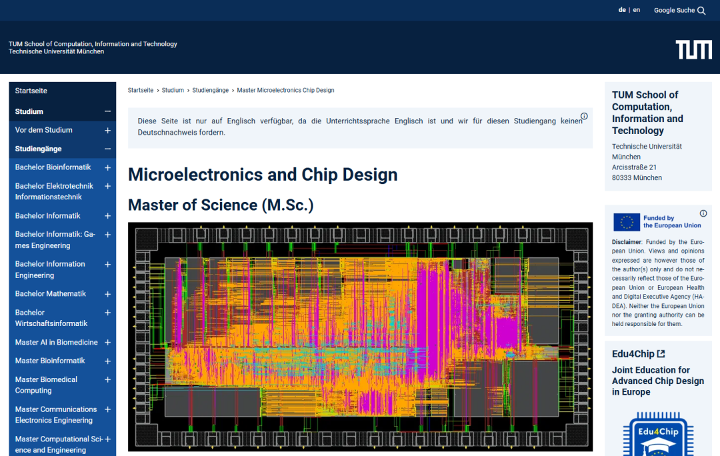The height and width of the screenshot is (456, 720).
Task: Click the European Union flag logo
Action: (626, 222)
